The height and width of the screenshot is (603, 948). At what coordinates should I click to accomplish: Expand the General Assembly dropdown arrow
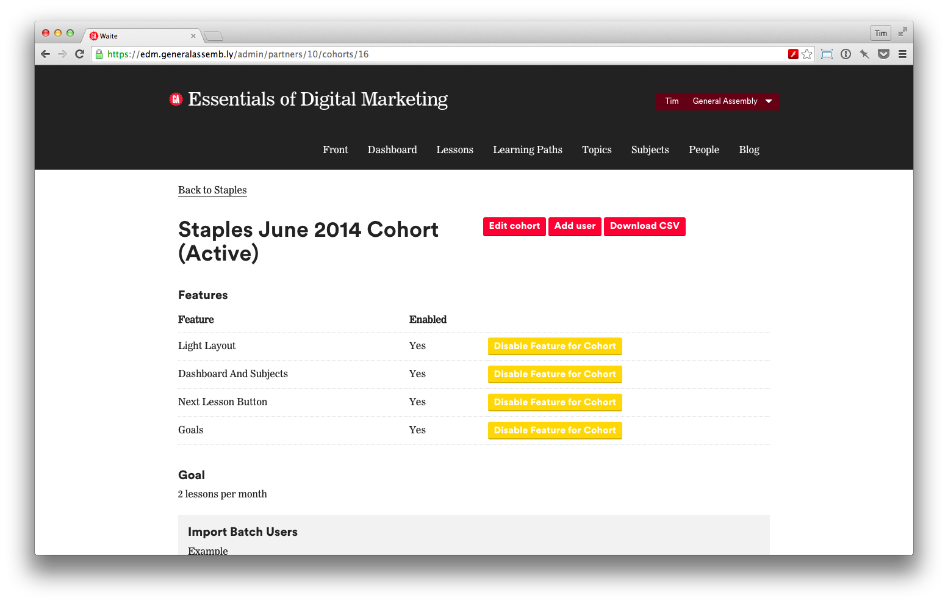[x=769, y=101]
